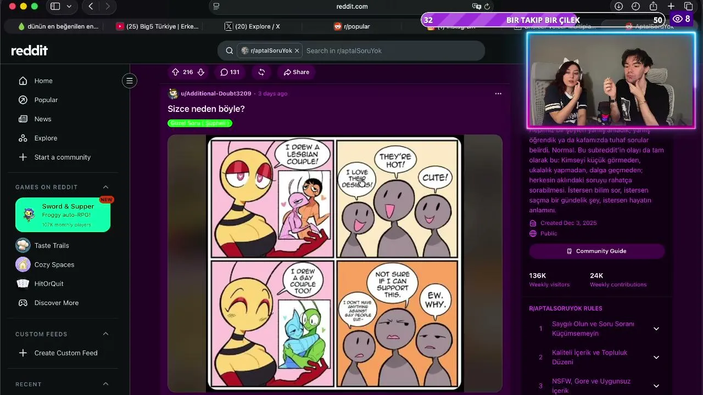Click the award icon beside the comments count
Viewport: 703px width, 395px height.
(261, 72)
